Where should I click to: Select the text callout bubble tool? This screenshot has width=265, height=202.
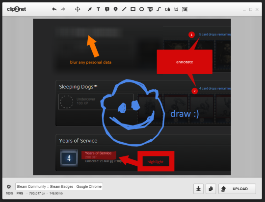[x=107, y=9]
